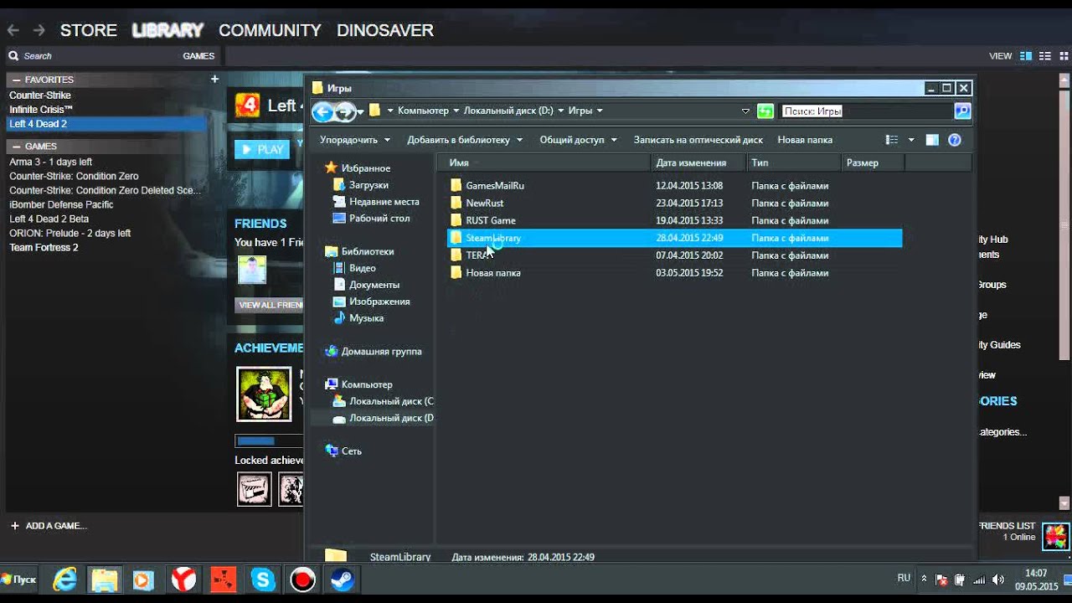Image resolution: width=1072 pixels, height=603 pixels.
Task: Open the COMMUNITY tab in Steam
Action: (x=270, y=30)
